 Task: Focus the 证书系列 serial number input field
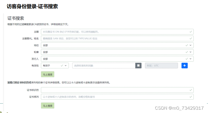coord(117,97)
